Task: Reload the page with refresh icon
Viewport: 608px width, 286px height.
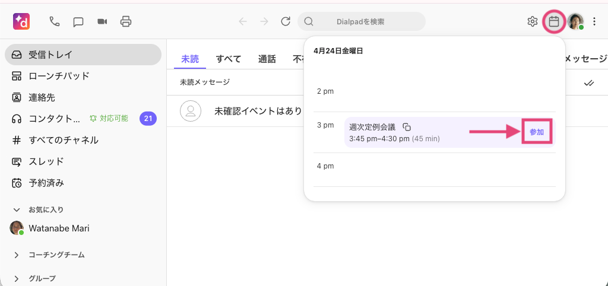Action: (286, 21)
